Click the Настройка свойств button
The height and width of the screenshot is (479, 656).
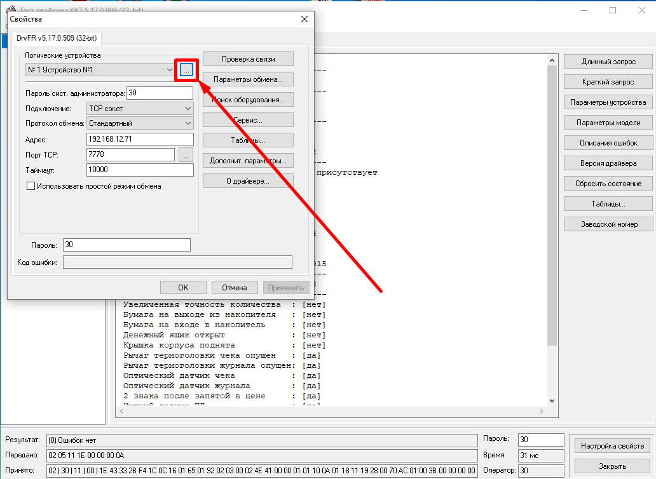(x=612, y=446)
